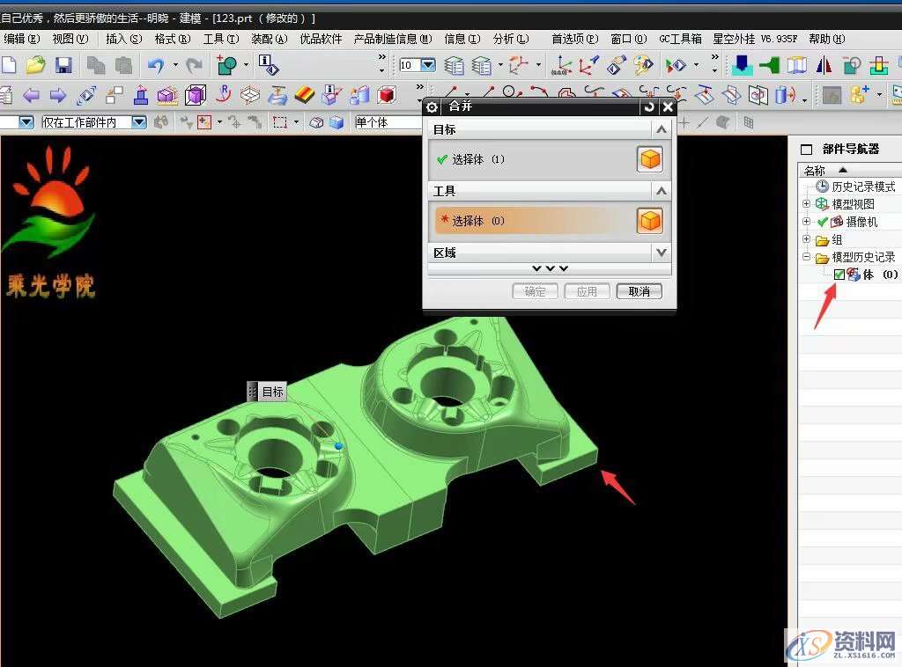This screenshot has width=902, height=667.
Task: Open the layer number 10 dropdown
Action: pos(428,65)
